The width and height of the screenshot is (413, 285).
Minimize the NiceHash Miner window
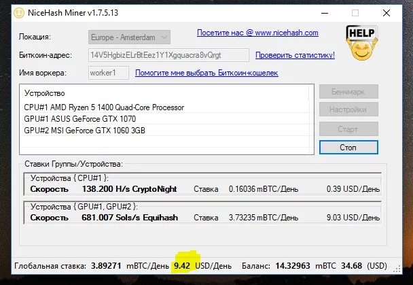[x=325, y=13]
